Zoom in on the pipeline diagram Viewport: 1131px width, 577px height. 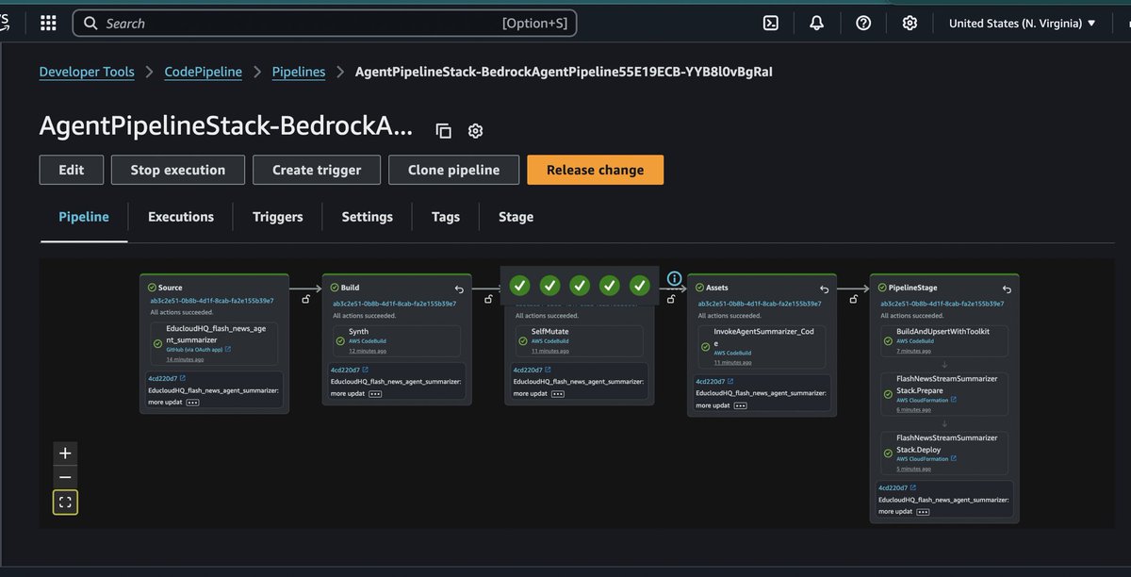coord(65,453)
